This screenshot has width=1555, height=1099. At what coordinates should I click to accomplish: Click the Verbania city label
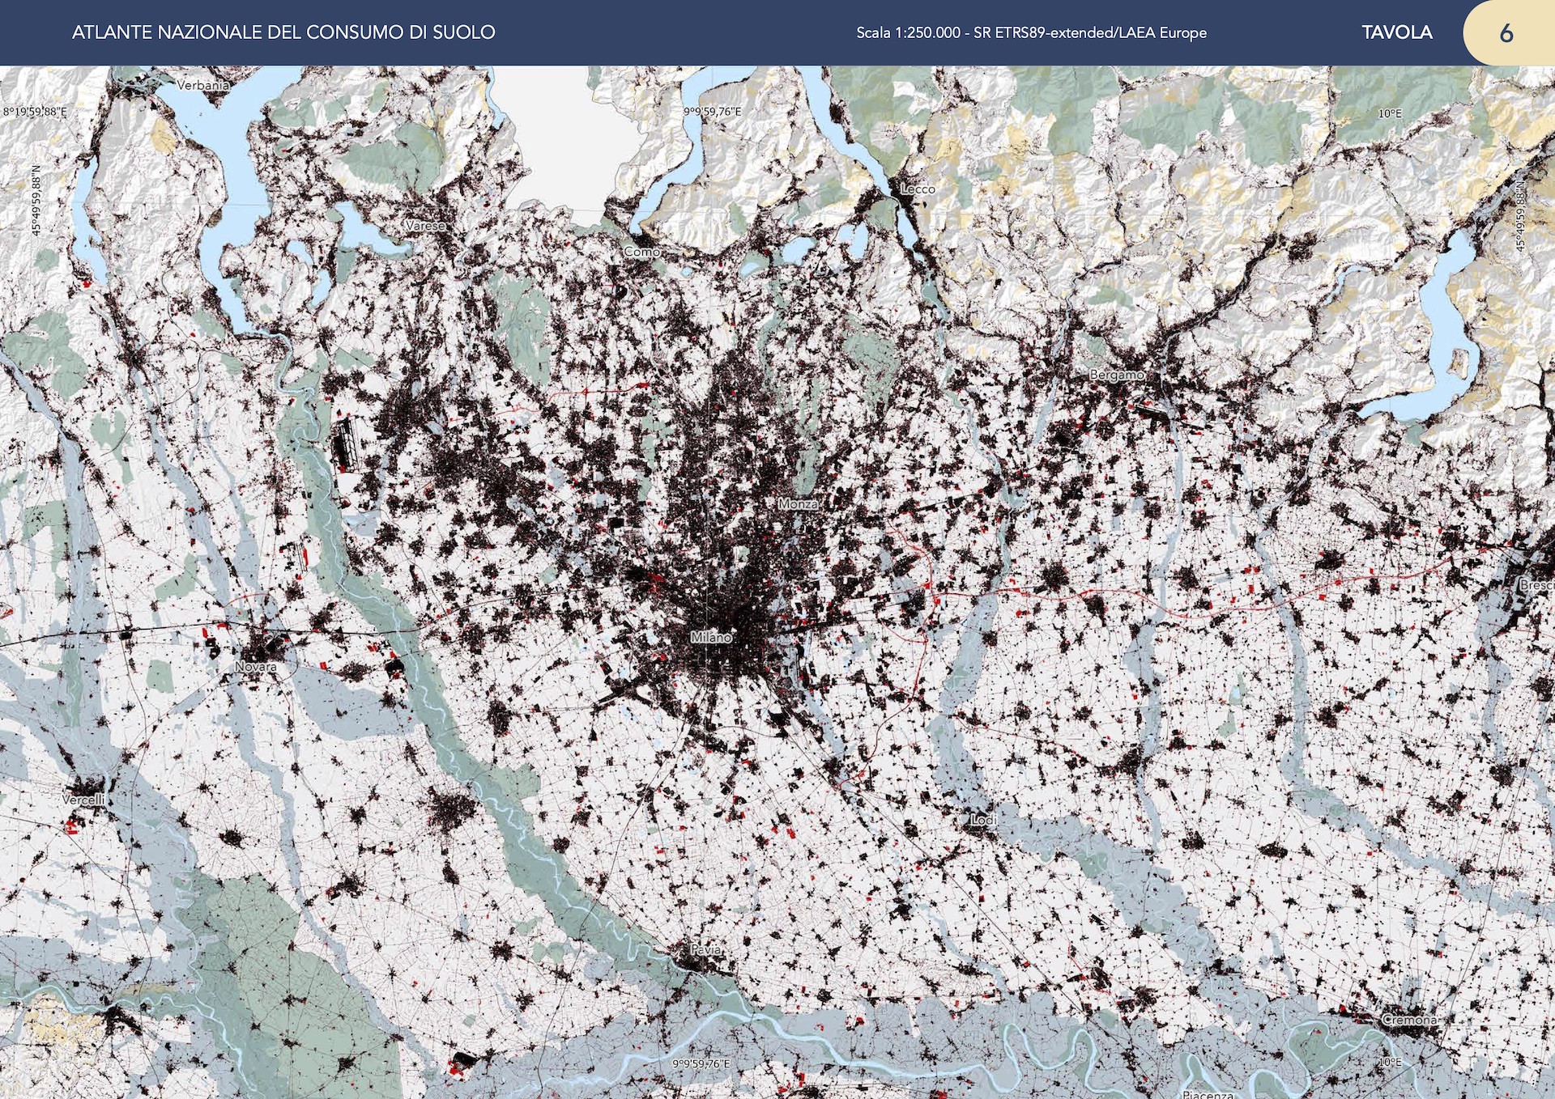pos(202,85)
